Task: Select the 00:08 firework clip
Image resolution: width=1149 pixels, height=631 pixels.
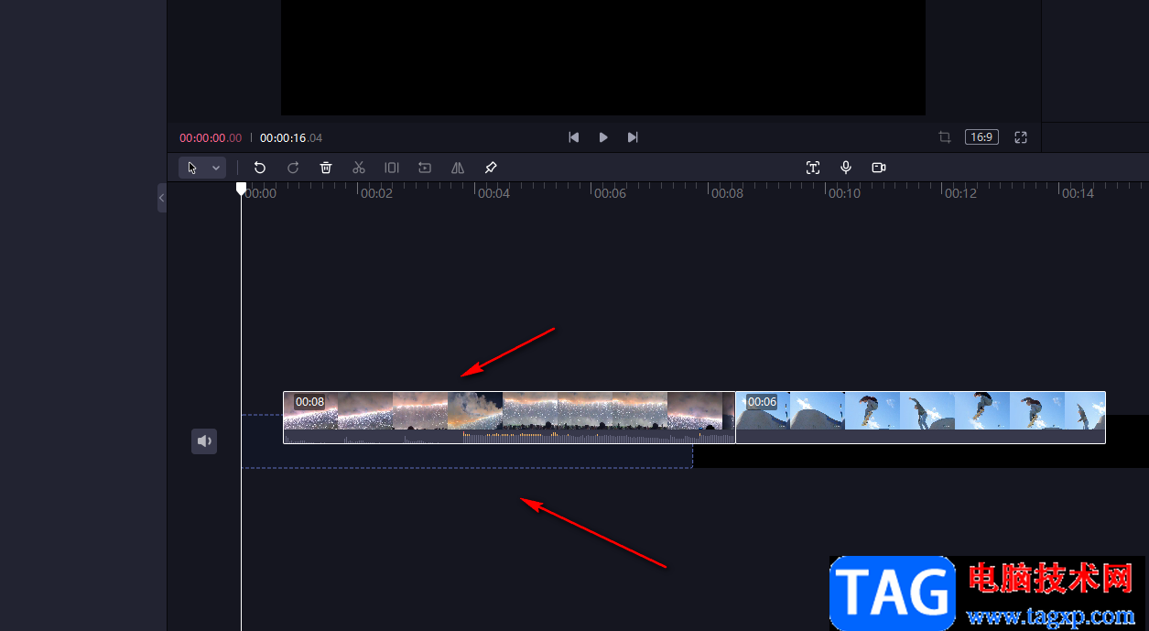Action: point(509,418)
